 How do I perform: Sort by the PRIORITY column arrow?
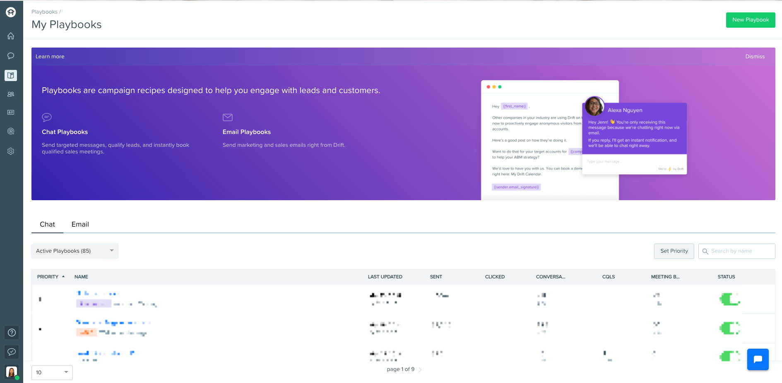[63, 277]
